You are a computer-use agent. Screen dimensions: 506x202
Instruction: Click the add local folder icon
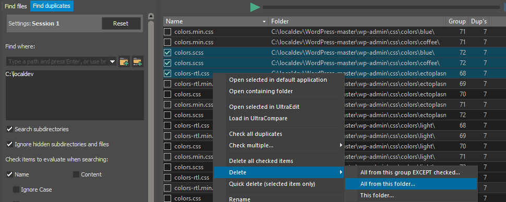click(124, 61)
